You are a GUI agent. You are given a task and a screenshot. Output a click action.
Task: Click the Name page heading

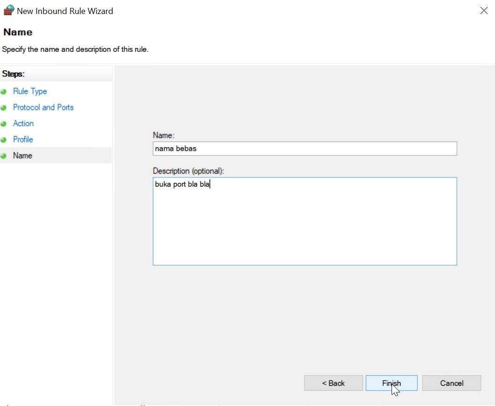(x=18, y=32)
